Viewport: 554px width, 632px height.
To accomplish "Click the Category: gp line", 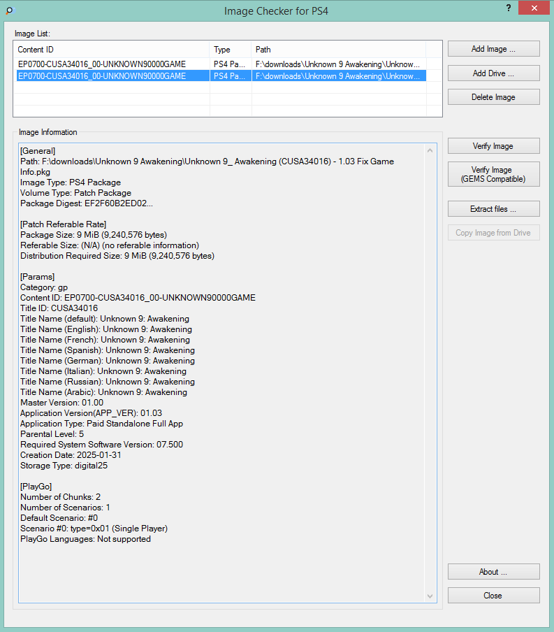I will (44, 287).
